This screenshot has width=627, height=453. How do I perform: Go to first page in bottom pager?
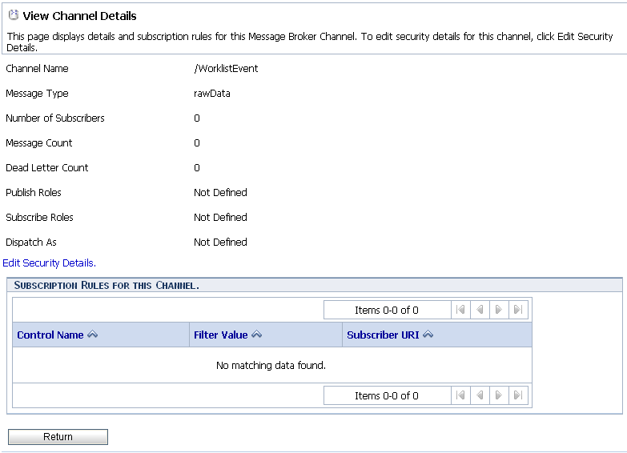(x=460, y=395)
